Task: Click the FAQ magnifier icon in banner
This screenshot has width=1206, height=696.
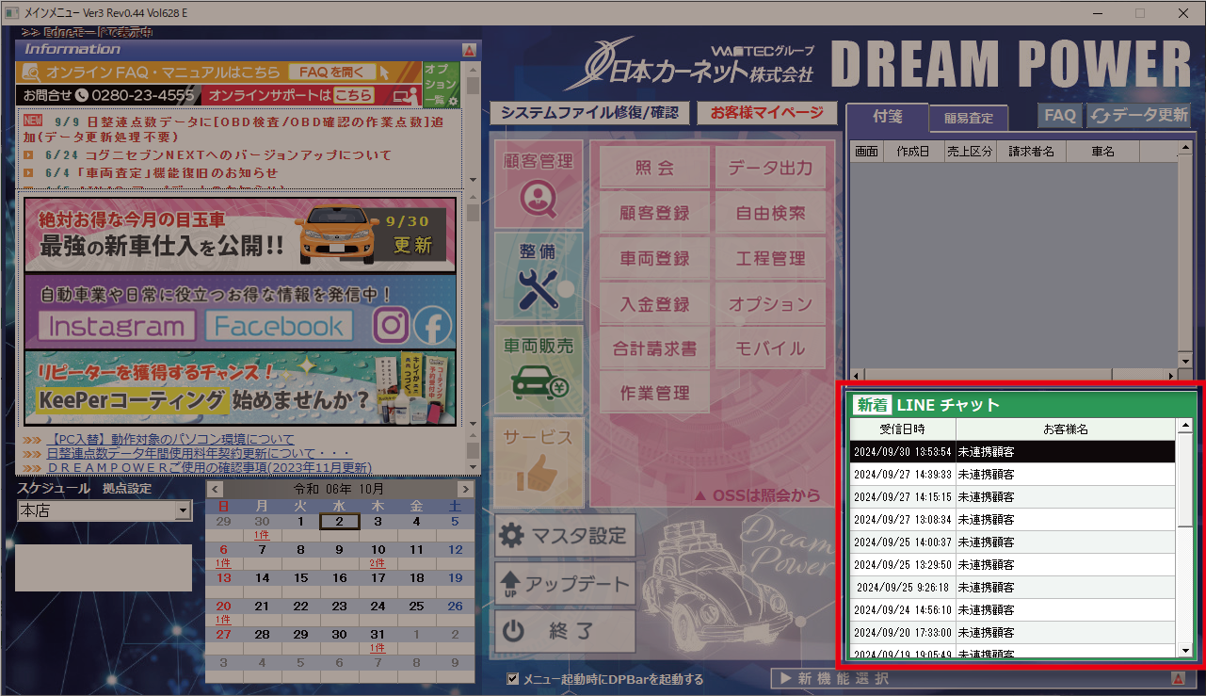Action: [x=31, y=73]
